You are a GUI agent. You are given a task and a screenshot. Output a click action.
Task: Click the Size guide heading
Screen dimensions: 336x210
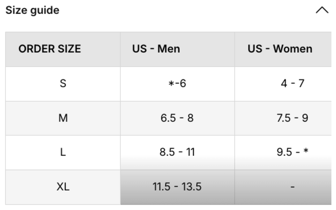point(32,10)
